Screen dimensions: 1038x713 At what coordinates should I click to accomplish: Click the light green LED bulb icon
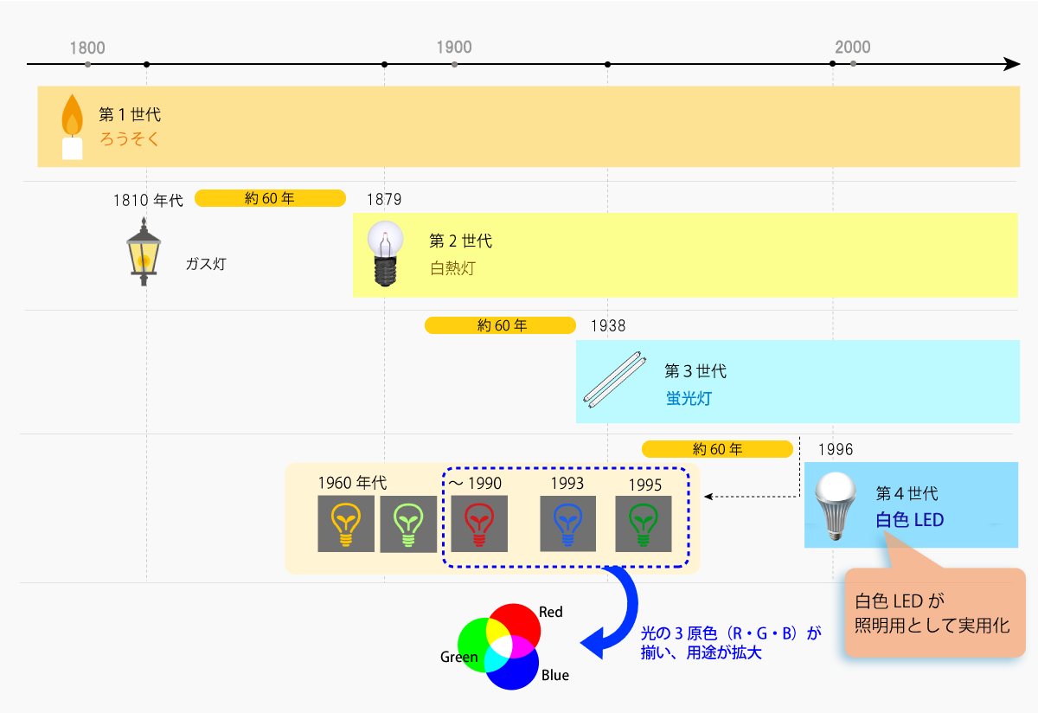[x=408, y=524]
